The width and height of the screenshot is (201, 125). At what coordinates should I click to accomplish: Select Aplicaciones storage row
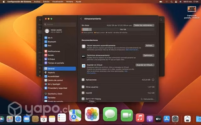pyautogui.click(x=118, y=80)
